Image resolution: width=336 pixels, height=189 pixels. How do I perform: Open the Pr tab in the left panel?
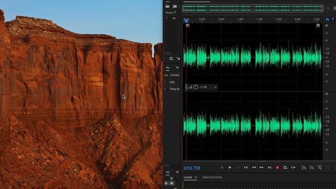(167, 68)
